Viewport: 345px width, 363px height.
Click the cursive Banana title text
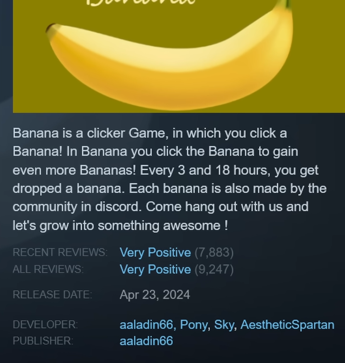pos(141,2)
